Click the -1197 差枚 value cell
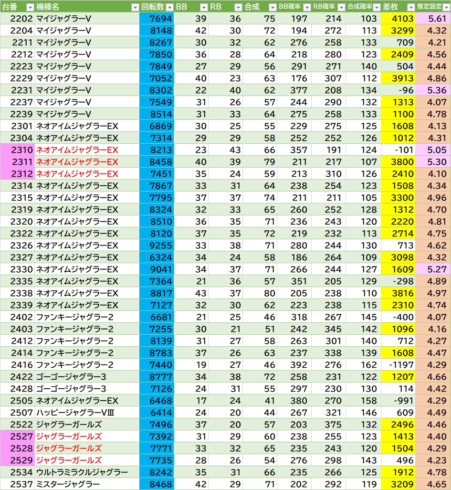The height and width of the screenshot is (490, 451). point(398,365)
